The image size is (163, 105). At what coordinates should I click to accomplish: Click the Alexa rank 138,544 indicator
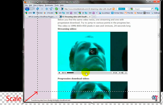point(38,13)
